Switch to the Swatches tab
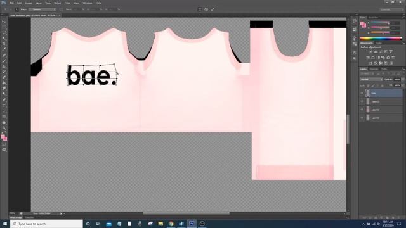The height and width of the screenshot is (228, 406). pos(373,18)
